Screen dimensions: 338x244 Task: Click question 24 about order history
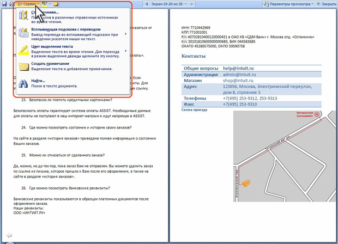pyautogui.click(x=76, y=127)
